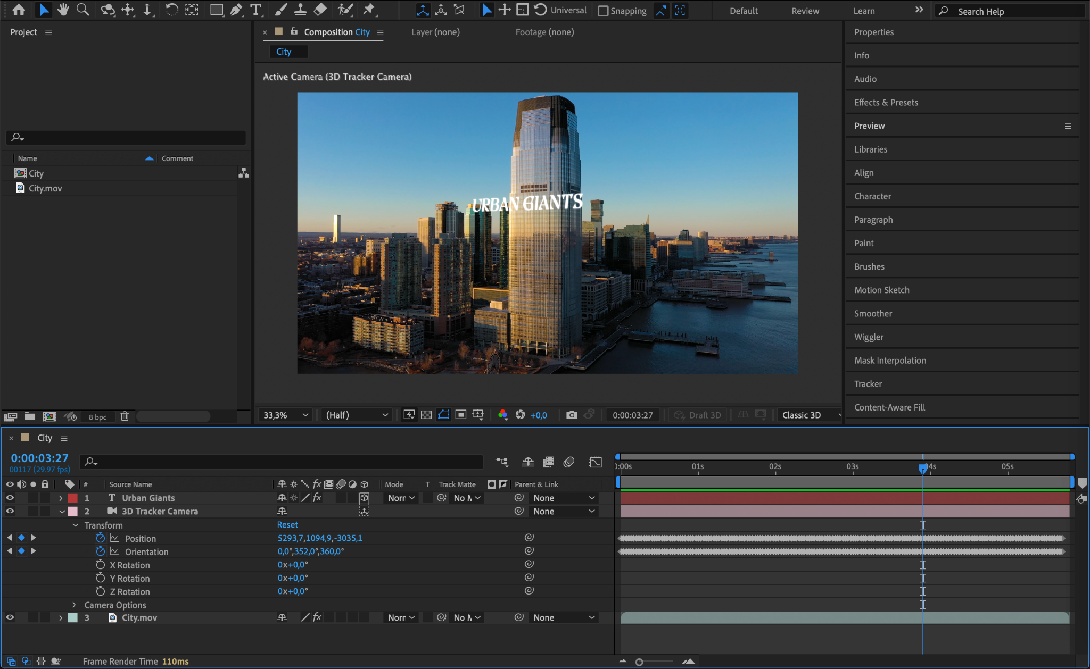Click Reset for camera Transform
Image resolution: width=1090 pixels, height=669 pixels.
pos(287,524)
